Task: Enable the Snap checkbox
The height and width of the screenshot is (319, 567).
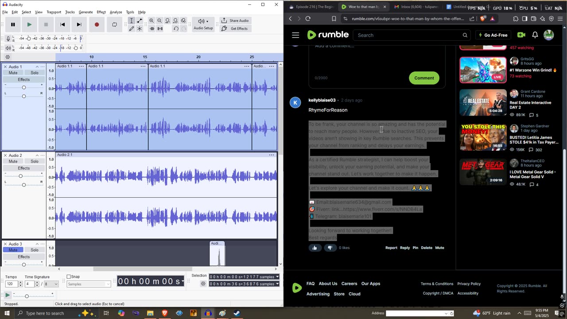Action: tap(69, 277)
